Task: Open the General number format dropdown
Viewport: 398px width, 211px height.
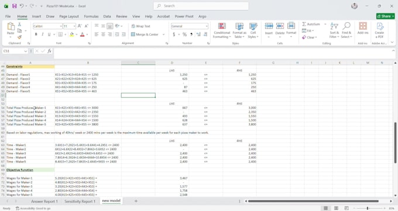Action: tap(207, 26)
